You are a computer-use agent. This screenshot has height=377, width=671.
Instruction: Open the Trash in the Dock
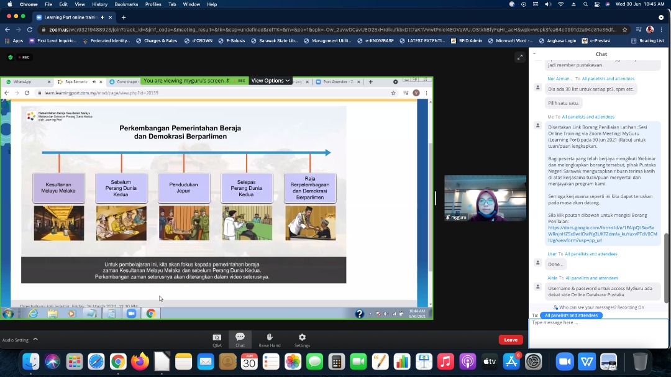(x=640, y=361)
